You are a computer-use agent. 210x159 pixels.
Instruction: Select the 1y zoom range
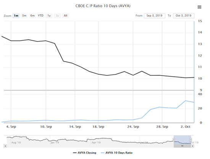49,16
